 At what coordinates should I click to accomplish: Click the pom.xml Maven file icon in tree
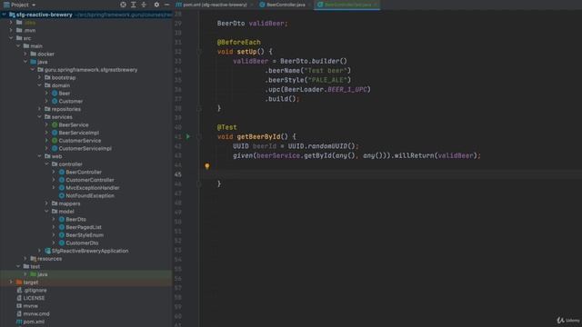click(19, 322)
